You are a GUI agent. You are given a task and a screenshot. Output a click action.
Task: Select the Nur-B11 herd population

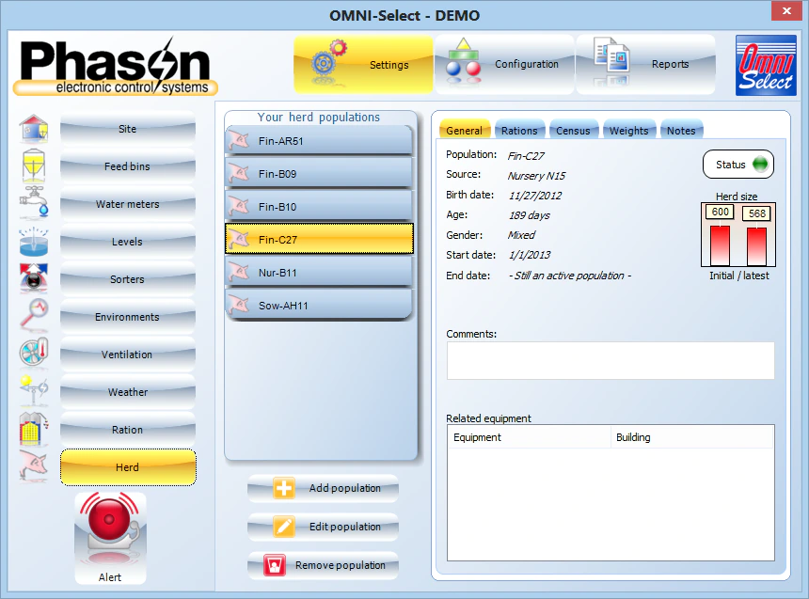click(319, 273)
